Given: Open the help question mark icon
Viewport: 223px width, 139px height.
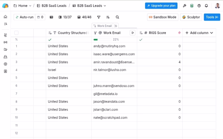Looking at the screenshot, I should 199,6.
